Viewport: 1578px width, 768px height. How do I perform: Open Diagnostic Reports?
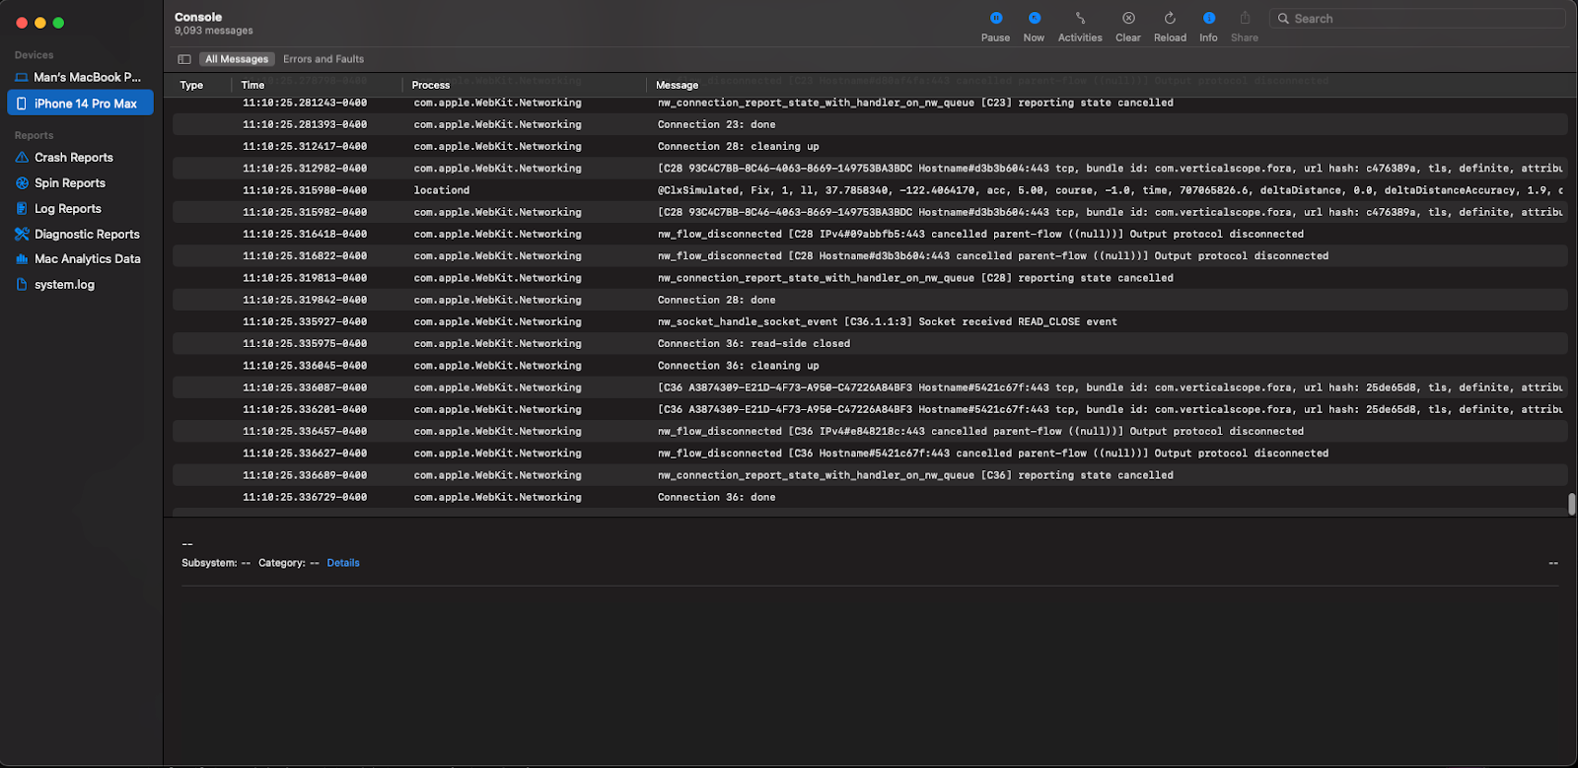pos(87,235)
